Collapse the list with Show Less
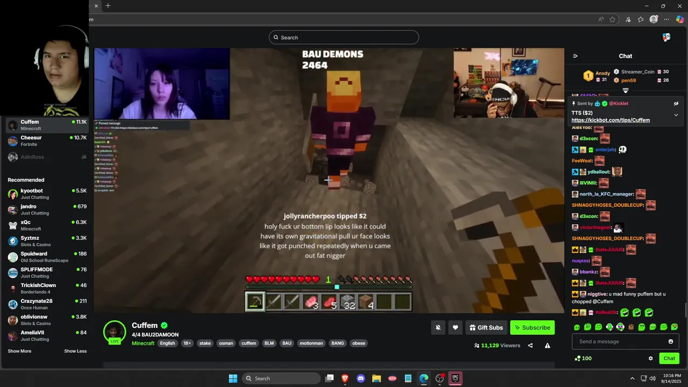 tap(75, 351)
